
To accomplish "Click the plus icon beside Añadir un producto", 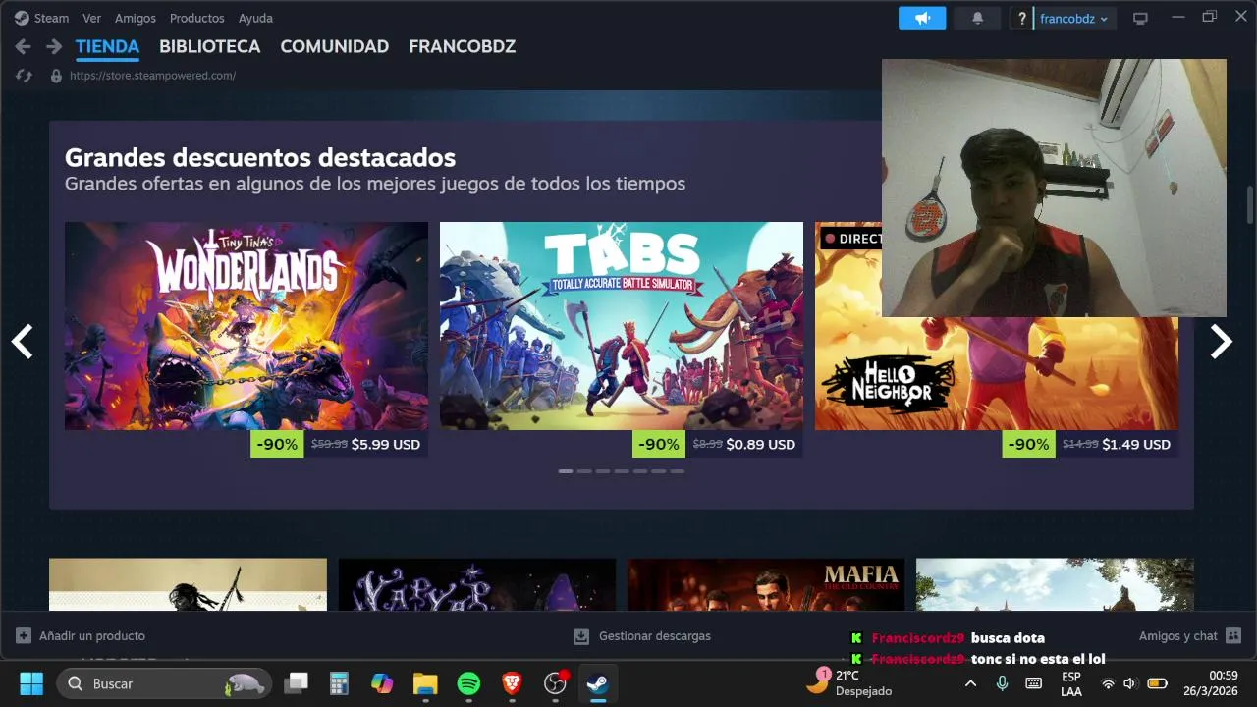I will coord(24,636).
